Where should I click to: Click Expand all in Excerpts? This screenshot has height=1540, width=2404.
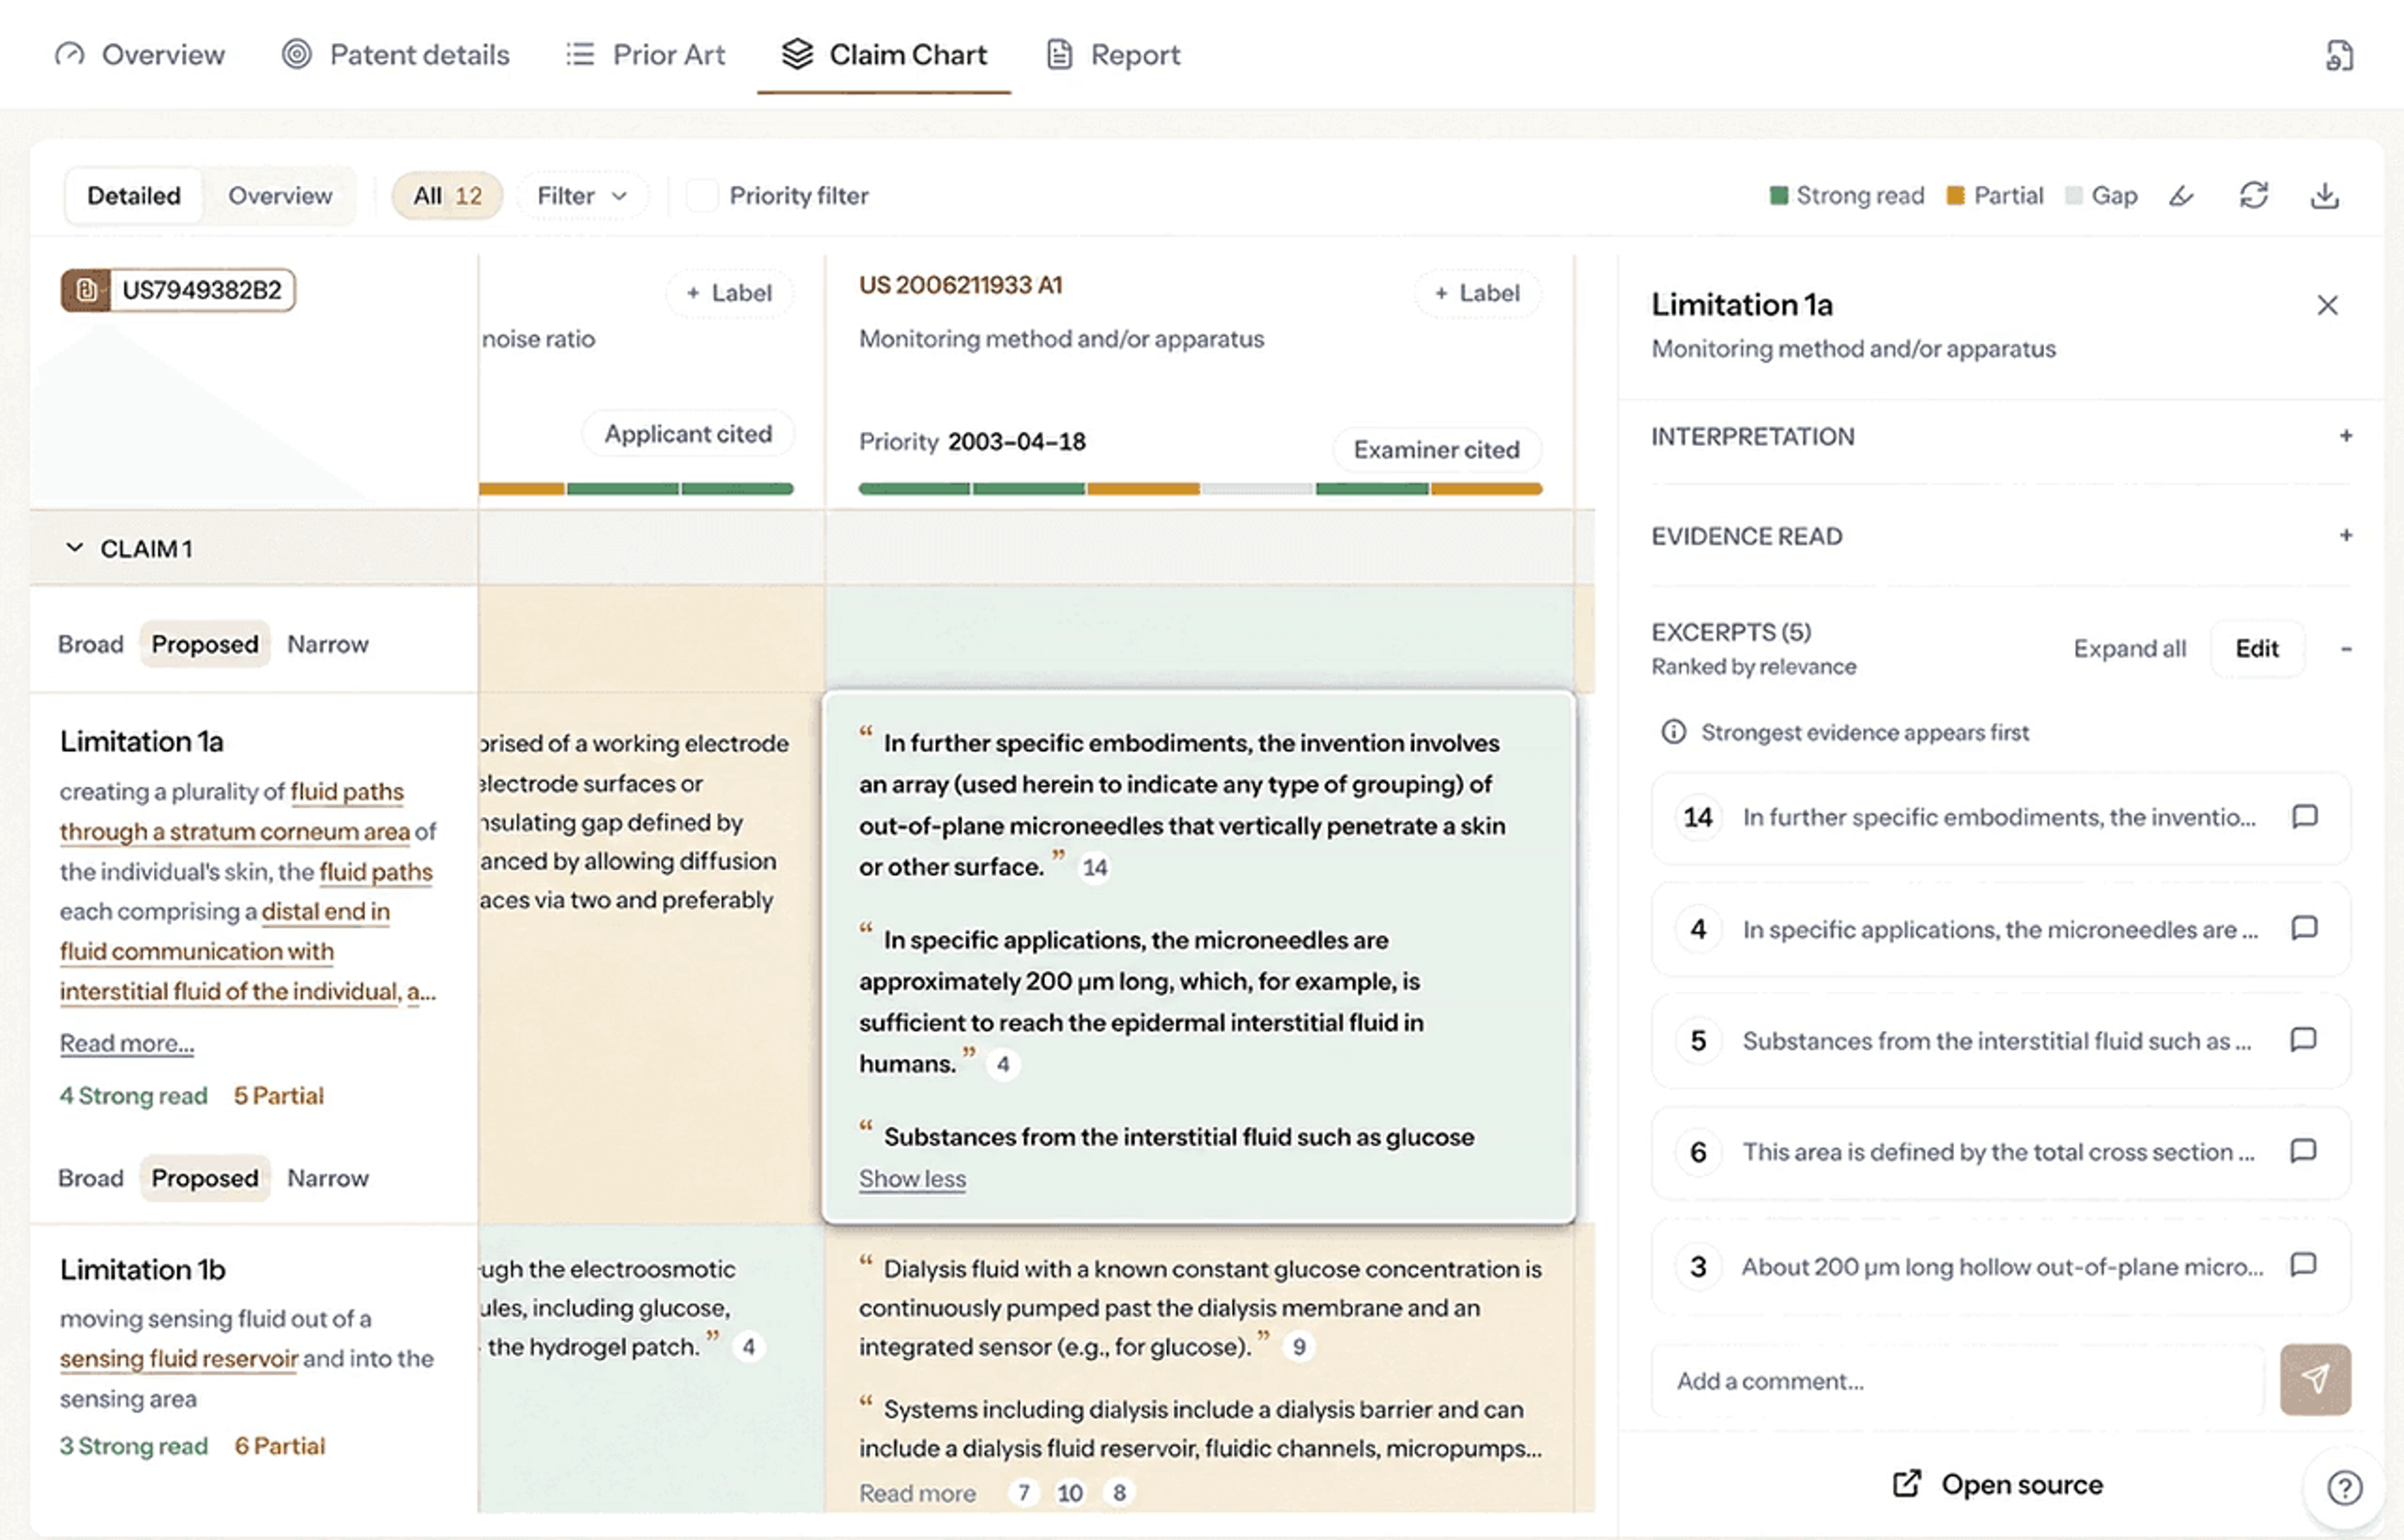[x=2130, y=649]
